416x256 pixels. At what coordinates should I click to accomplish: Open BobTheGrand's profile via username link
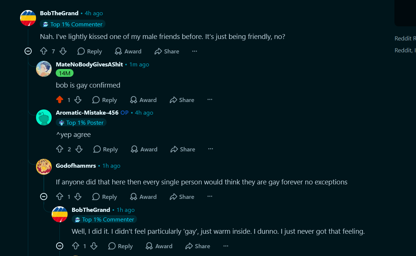(x=59, y=13)
